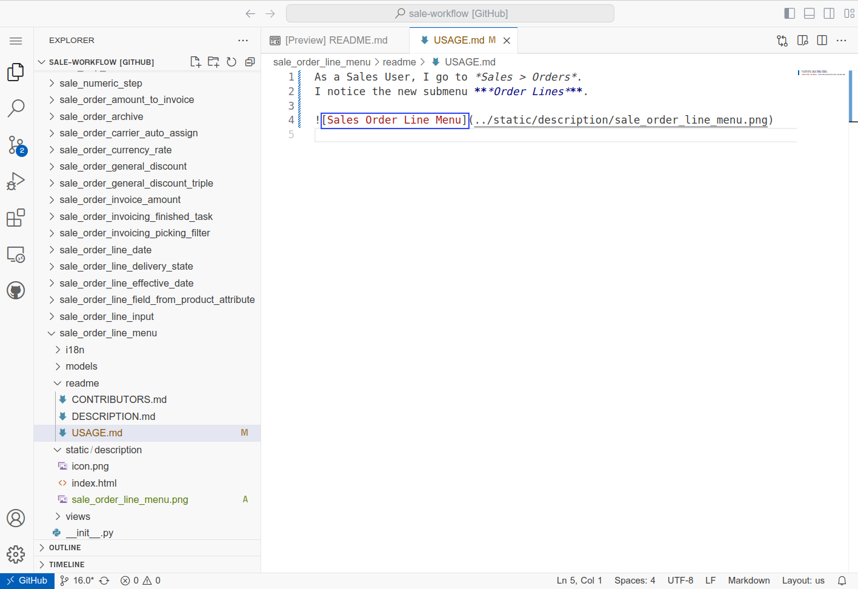Viewport: 858px width, 589px height.
Task: Open Source Control view with badge
Action: click(16, 145)
